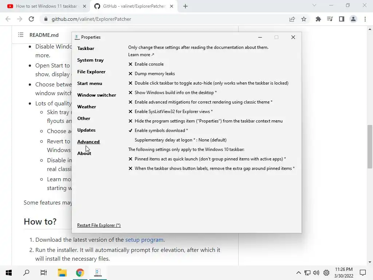This screenshot has height=280, width=373.
Task: Change Supplementary delay at logon setting
Action: coord(181,140)
